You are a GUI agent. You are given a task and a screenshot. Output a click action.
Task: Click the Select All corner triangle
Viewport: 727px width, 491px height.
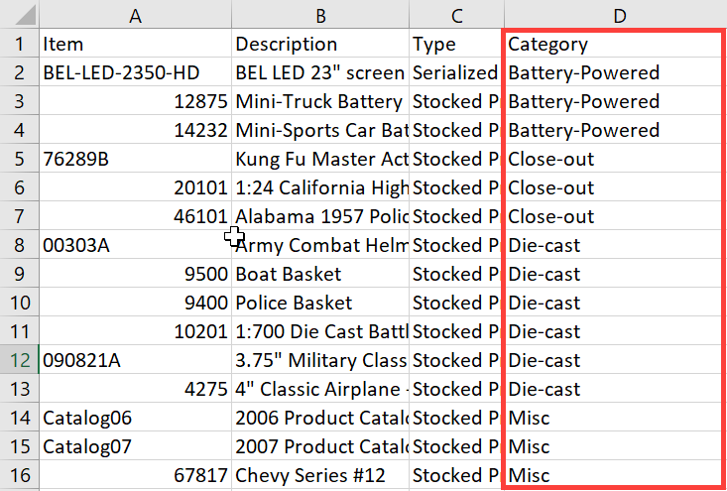(x=20, y=15)
